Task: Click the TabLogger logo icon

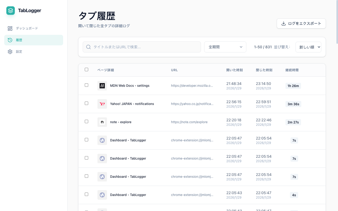Action: click(10, 11)
